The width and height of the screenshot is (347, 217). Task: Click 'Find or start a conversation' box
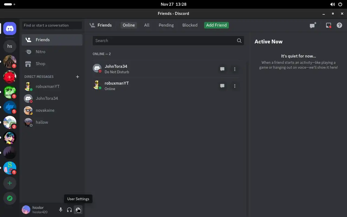click(52, 25)
